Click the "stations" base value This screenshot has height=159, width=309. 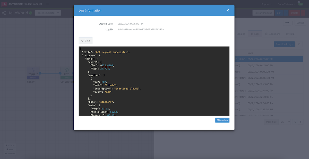click(x=106, y=102)
